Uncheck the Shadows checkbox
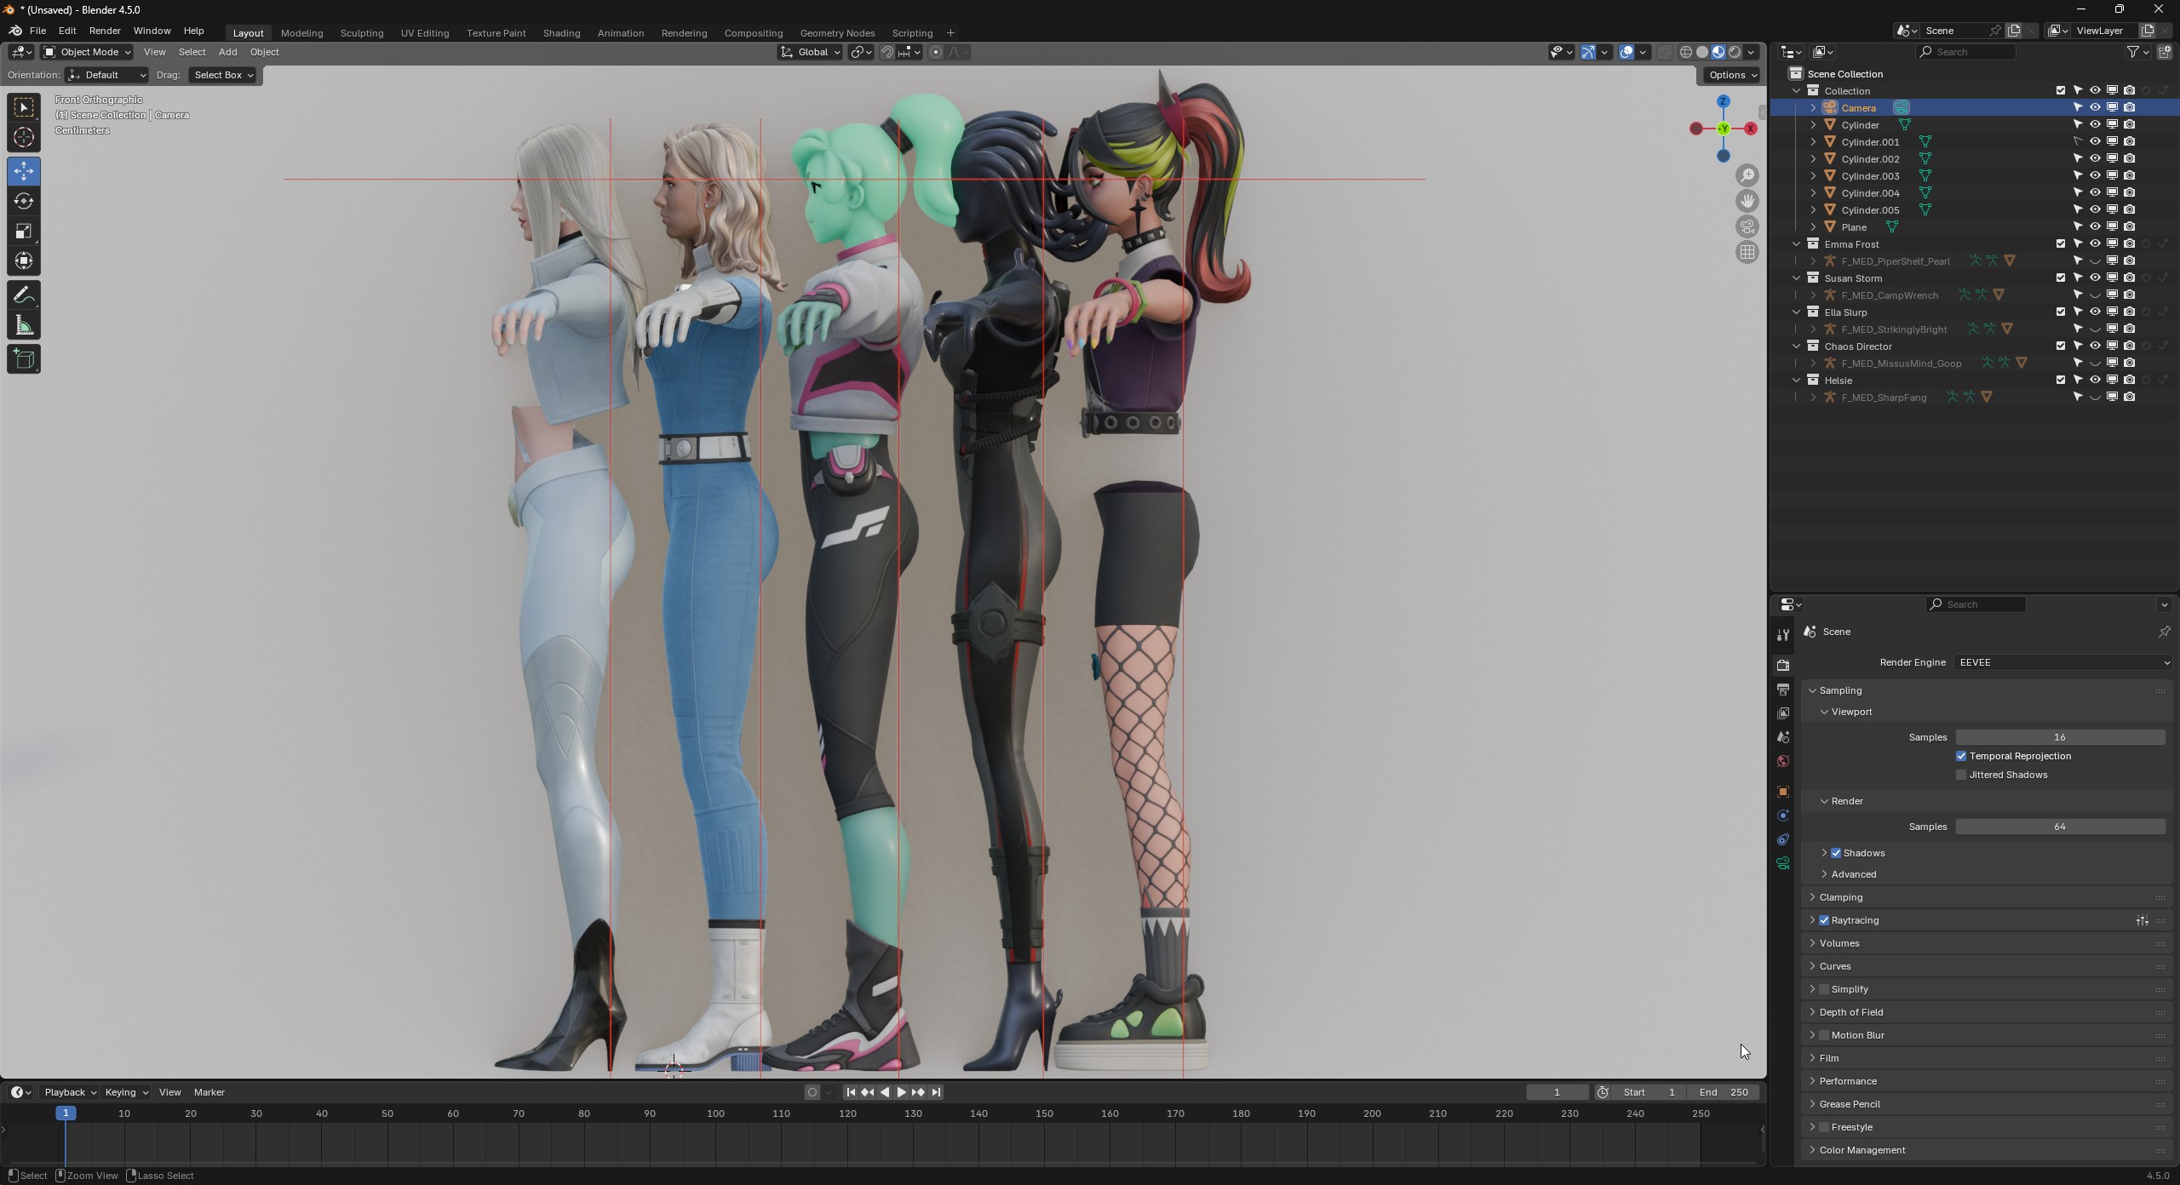 [1836, 853]
